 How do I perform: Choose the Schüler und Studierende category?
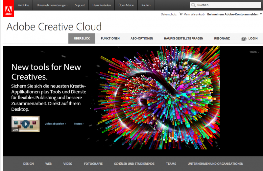[x=134, y=164]
